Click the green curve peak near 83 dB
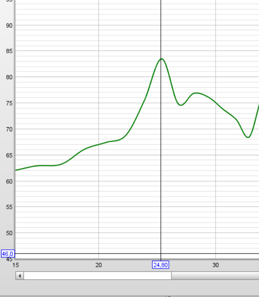This screenshot has height=297, width=259. click(x=162, y=59)
